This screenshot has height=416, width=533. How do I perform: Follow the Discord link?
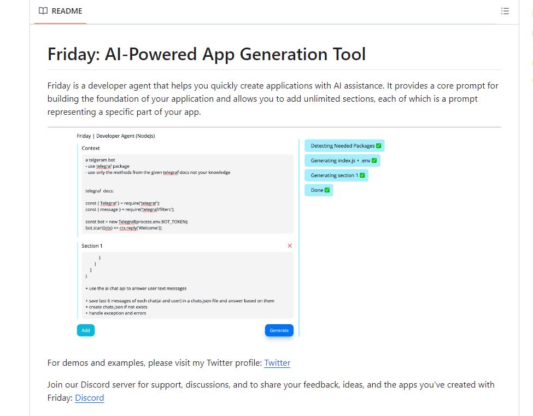pos(89,398)
